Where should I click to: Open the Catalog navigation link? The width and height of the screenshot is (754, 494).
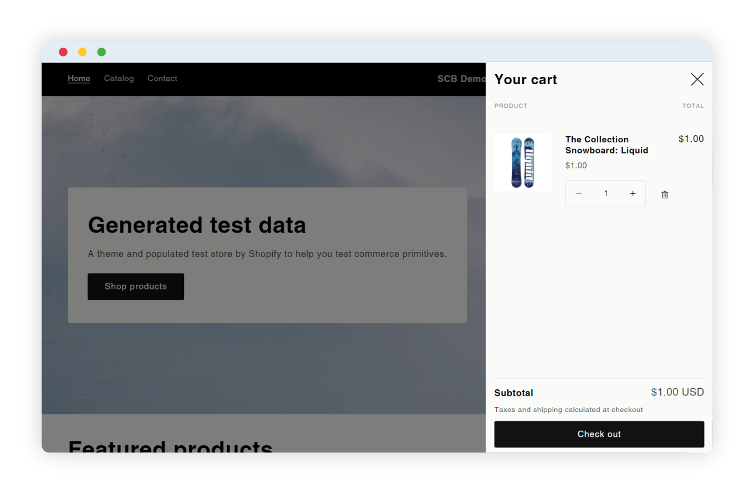(x=119, y=79)
